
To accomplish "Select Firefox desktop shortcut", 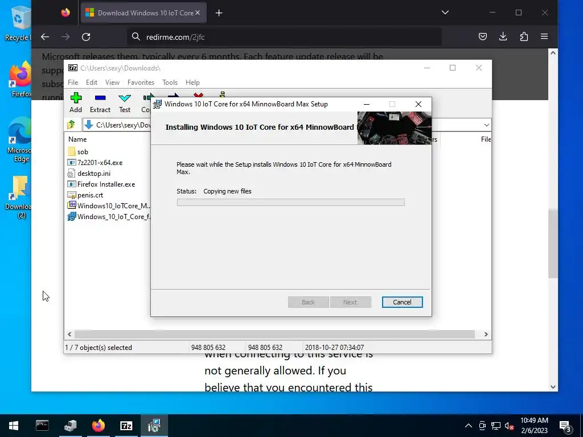I will coord(20,80).
